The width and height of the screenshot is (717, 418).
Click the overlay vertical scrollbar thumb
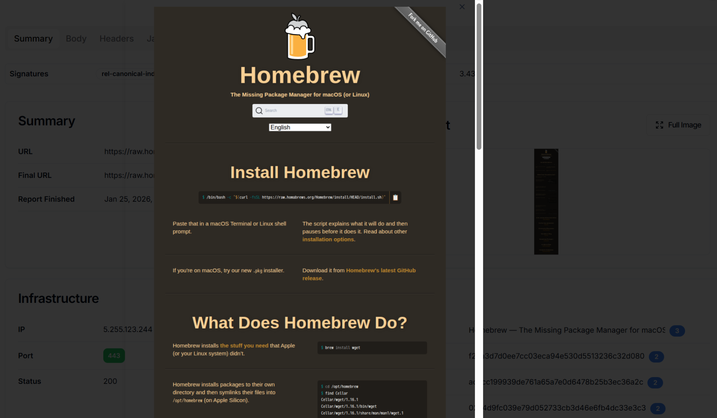pyautogui.click(x=479, y=76)
